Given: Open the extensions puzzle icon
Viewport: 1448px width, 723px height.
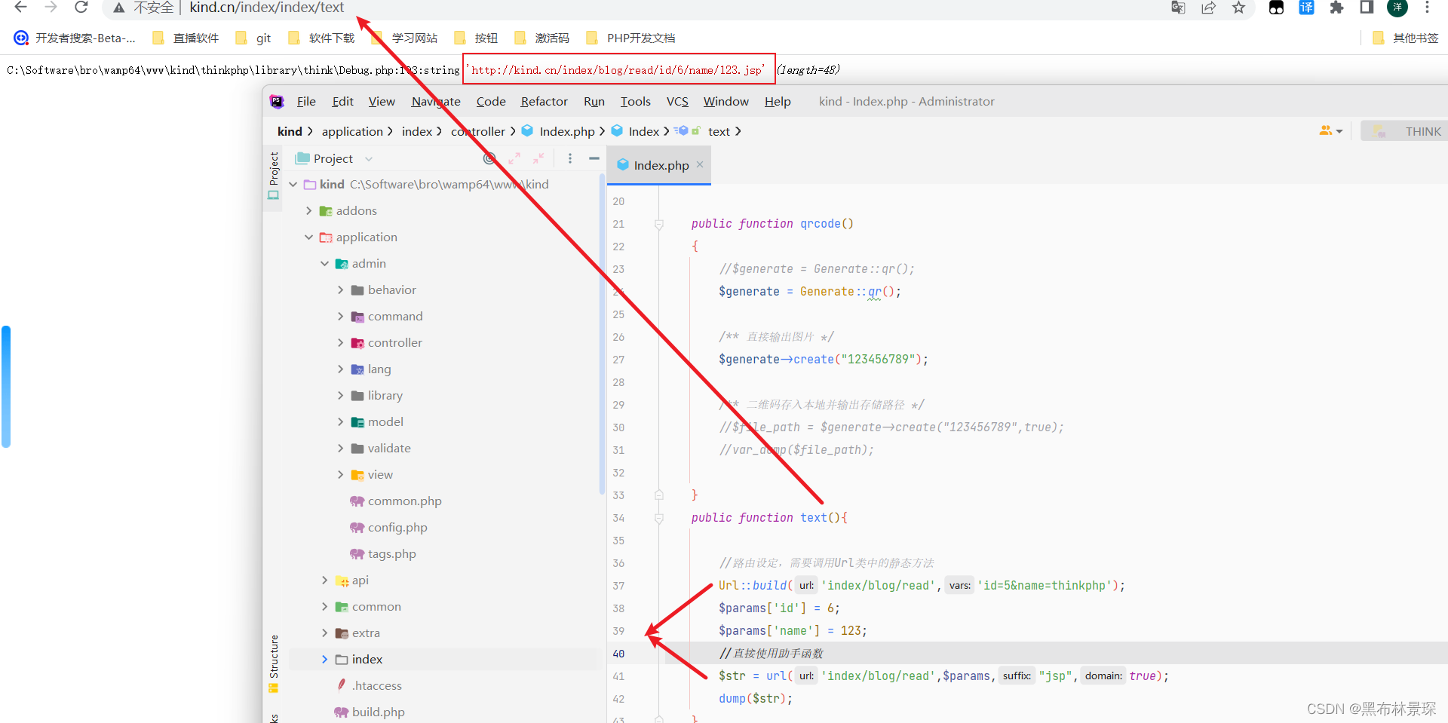Looking at the screenshot, I should pos(1336,8).
